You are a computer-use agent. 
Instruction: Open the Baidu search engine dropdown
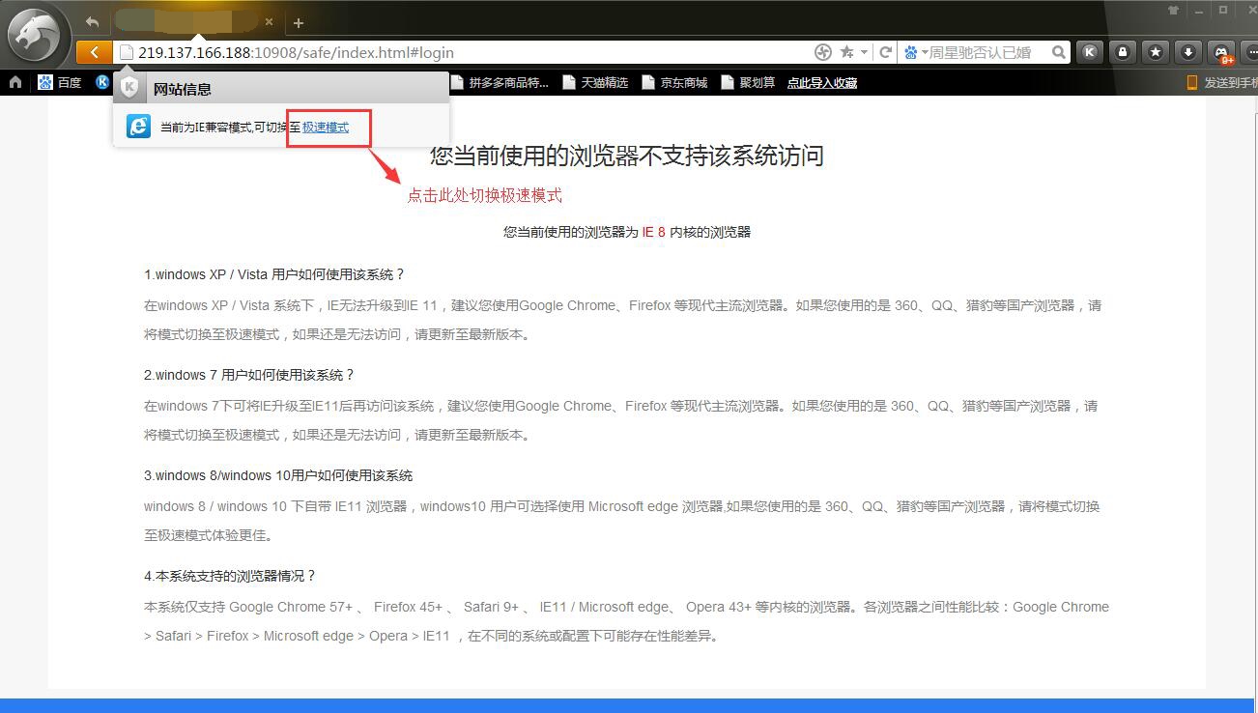pos(915,52)
